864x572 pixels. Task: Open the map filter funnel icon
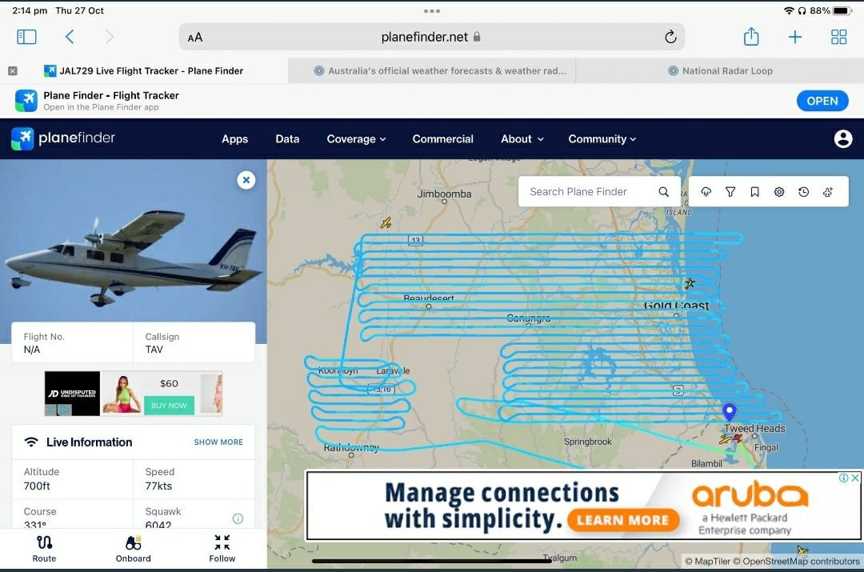pos(730,192)
